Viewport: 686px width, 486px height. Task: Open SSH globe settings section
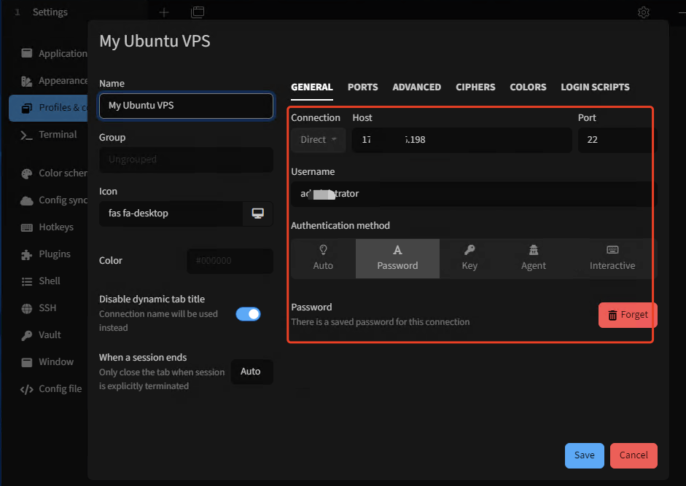39,308
